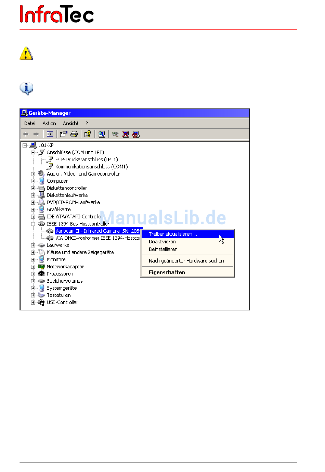Click the DVD/CD-ROM-Laufwerke disc icon
Viewport: 325px width, 472px height.
click(x=41, y=202)
